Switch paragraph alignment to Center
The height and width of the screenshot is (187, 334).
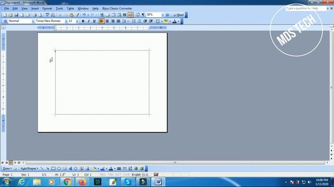coord(107,21)
